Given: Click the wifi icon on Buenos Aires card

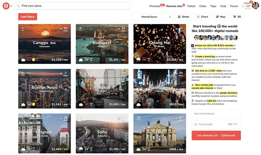Looking at the screenshot, I should (x=61, y=74).
